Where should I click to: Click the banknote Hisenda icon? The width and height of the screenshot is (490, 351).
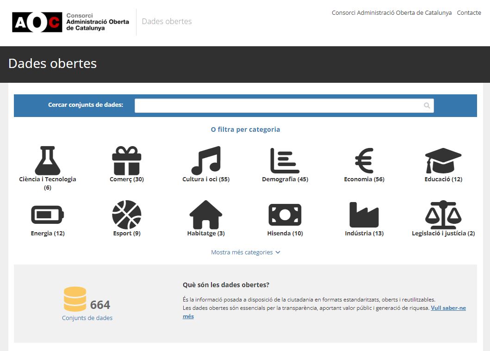tap(285, 215)
